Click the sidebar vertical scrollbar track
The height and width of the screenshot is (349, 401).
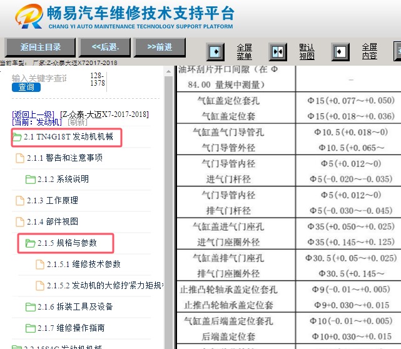168,212
